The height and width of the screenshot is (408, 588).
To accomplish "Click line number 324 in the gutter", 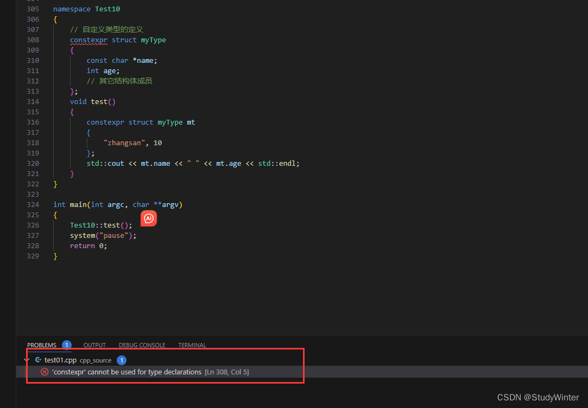I will (x=33, y=204).
